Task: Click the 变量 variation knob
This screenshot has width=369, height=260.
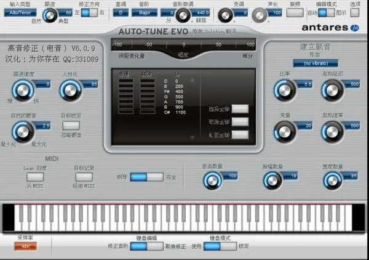Action: pos(285,132)
